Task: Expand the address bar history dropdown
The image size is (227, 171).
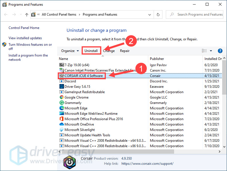Action: pos(150,14)
